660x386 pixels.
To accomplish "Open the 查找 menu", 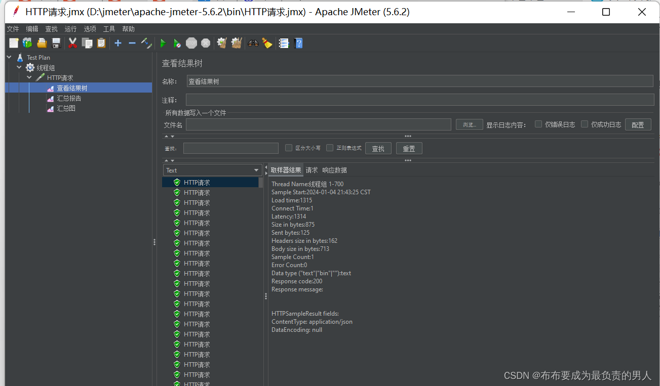I will pyautogui.click(x=51, y=29).
